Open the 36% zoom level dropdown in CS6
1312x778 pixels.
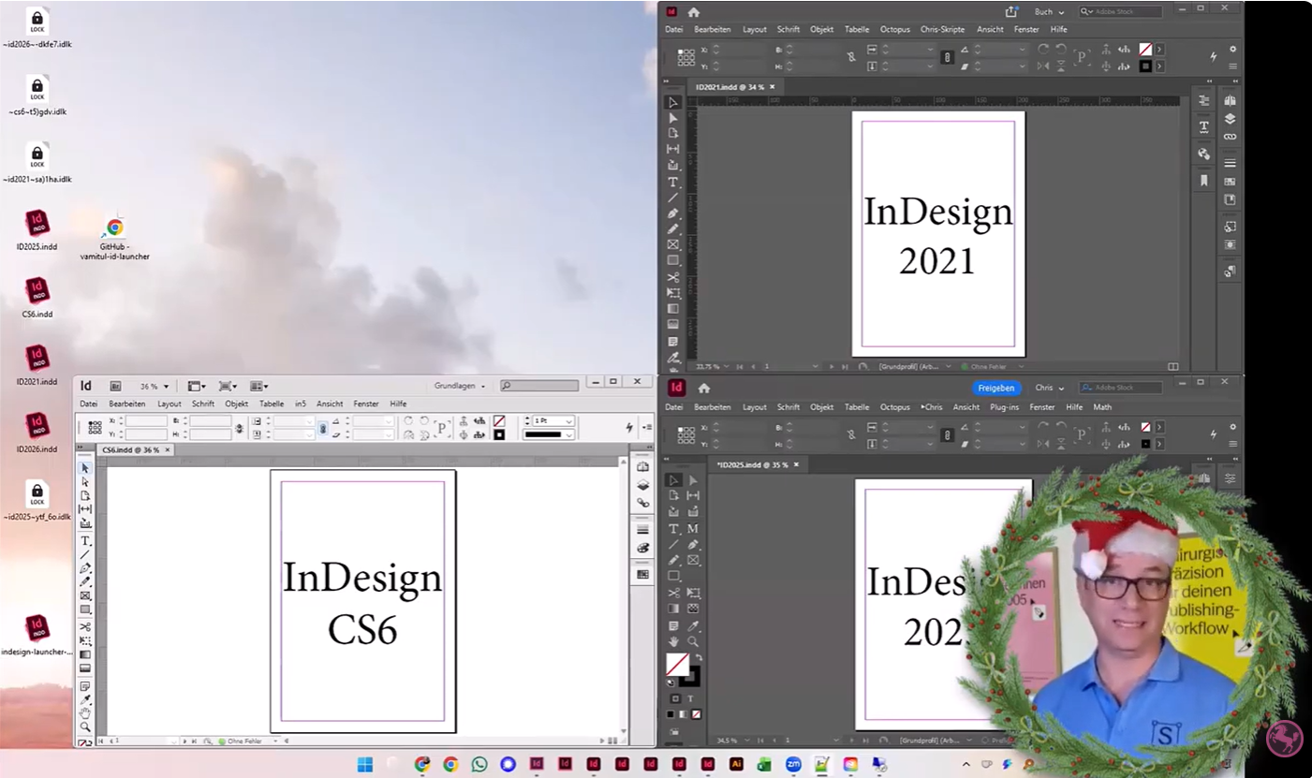click(153, 385)
